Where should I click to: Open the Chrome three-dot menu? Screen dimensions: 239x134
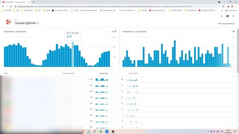click(236, 7)
